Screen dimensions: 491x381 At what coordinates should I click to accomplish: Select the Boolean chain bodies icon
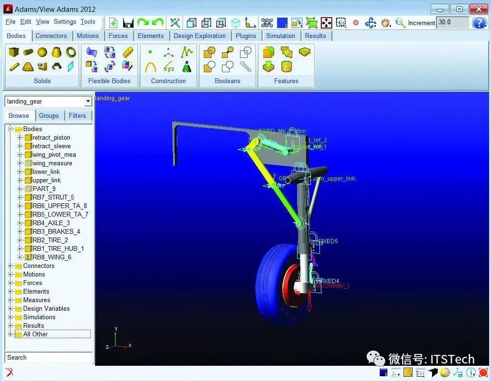pos(246,67)
